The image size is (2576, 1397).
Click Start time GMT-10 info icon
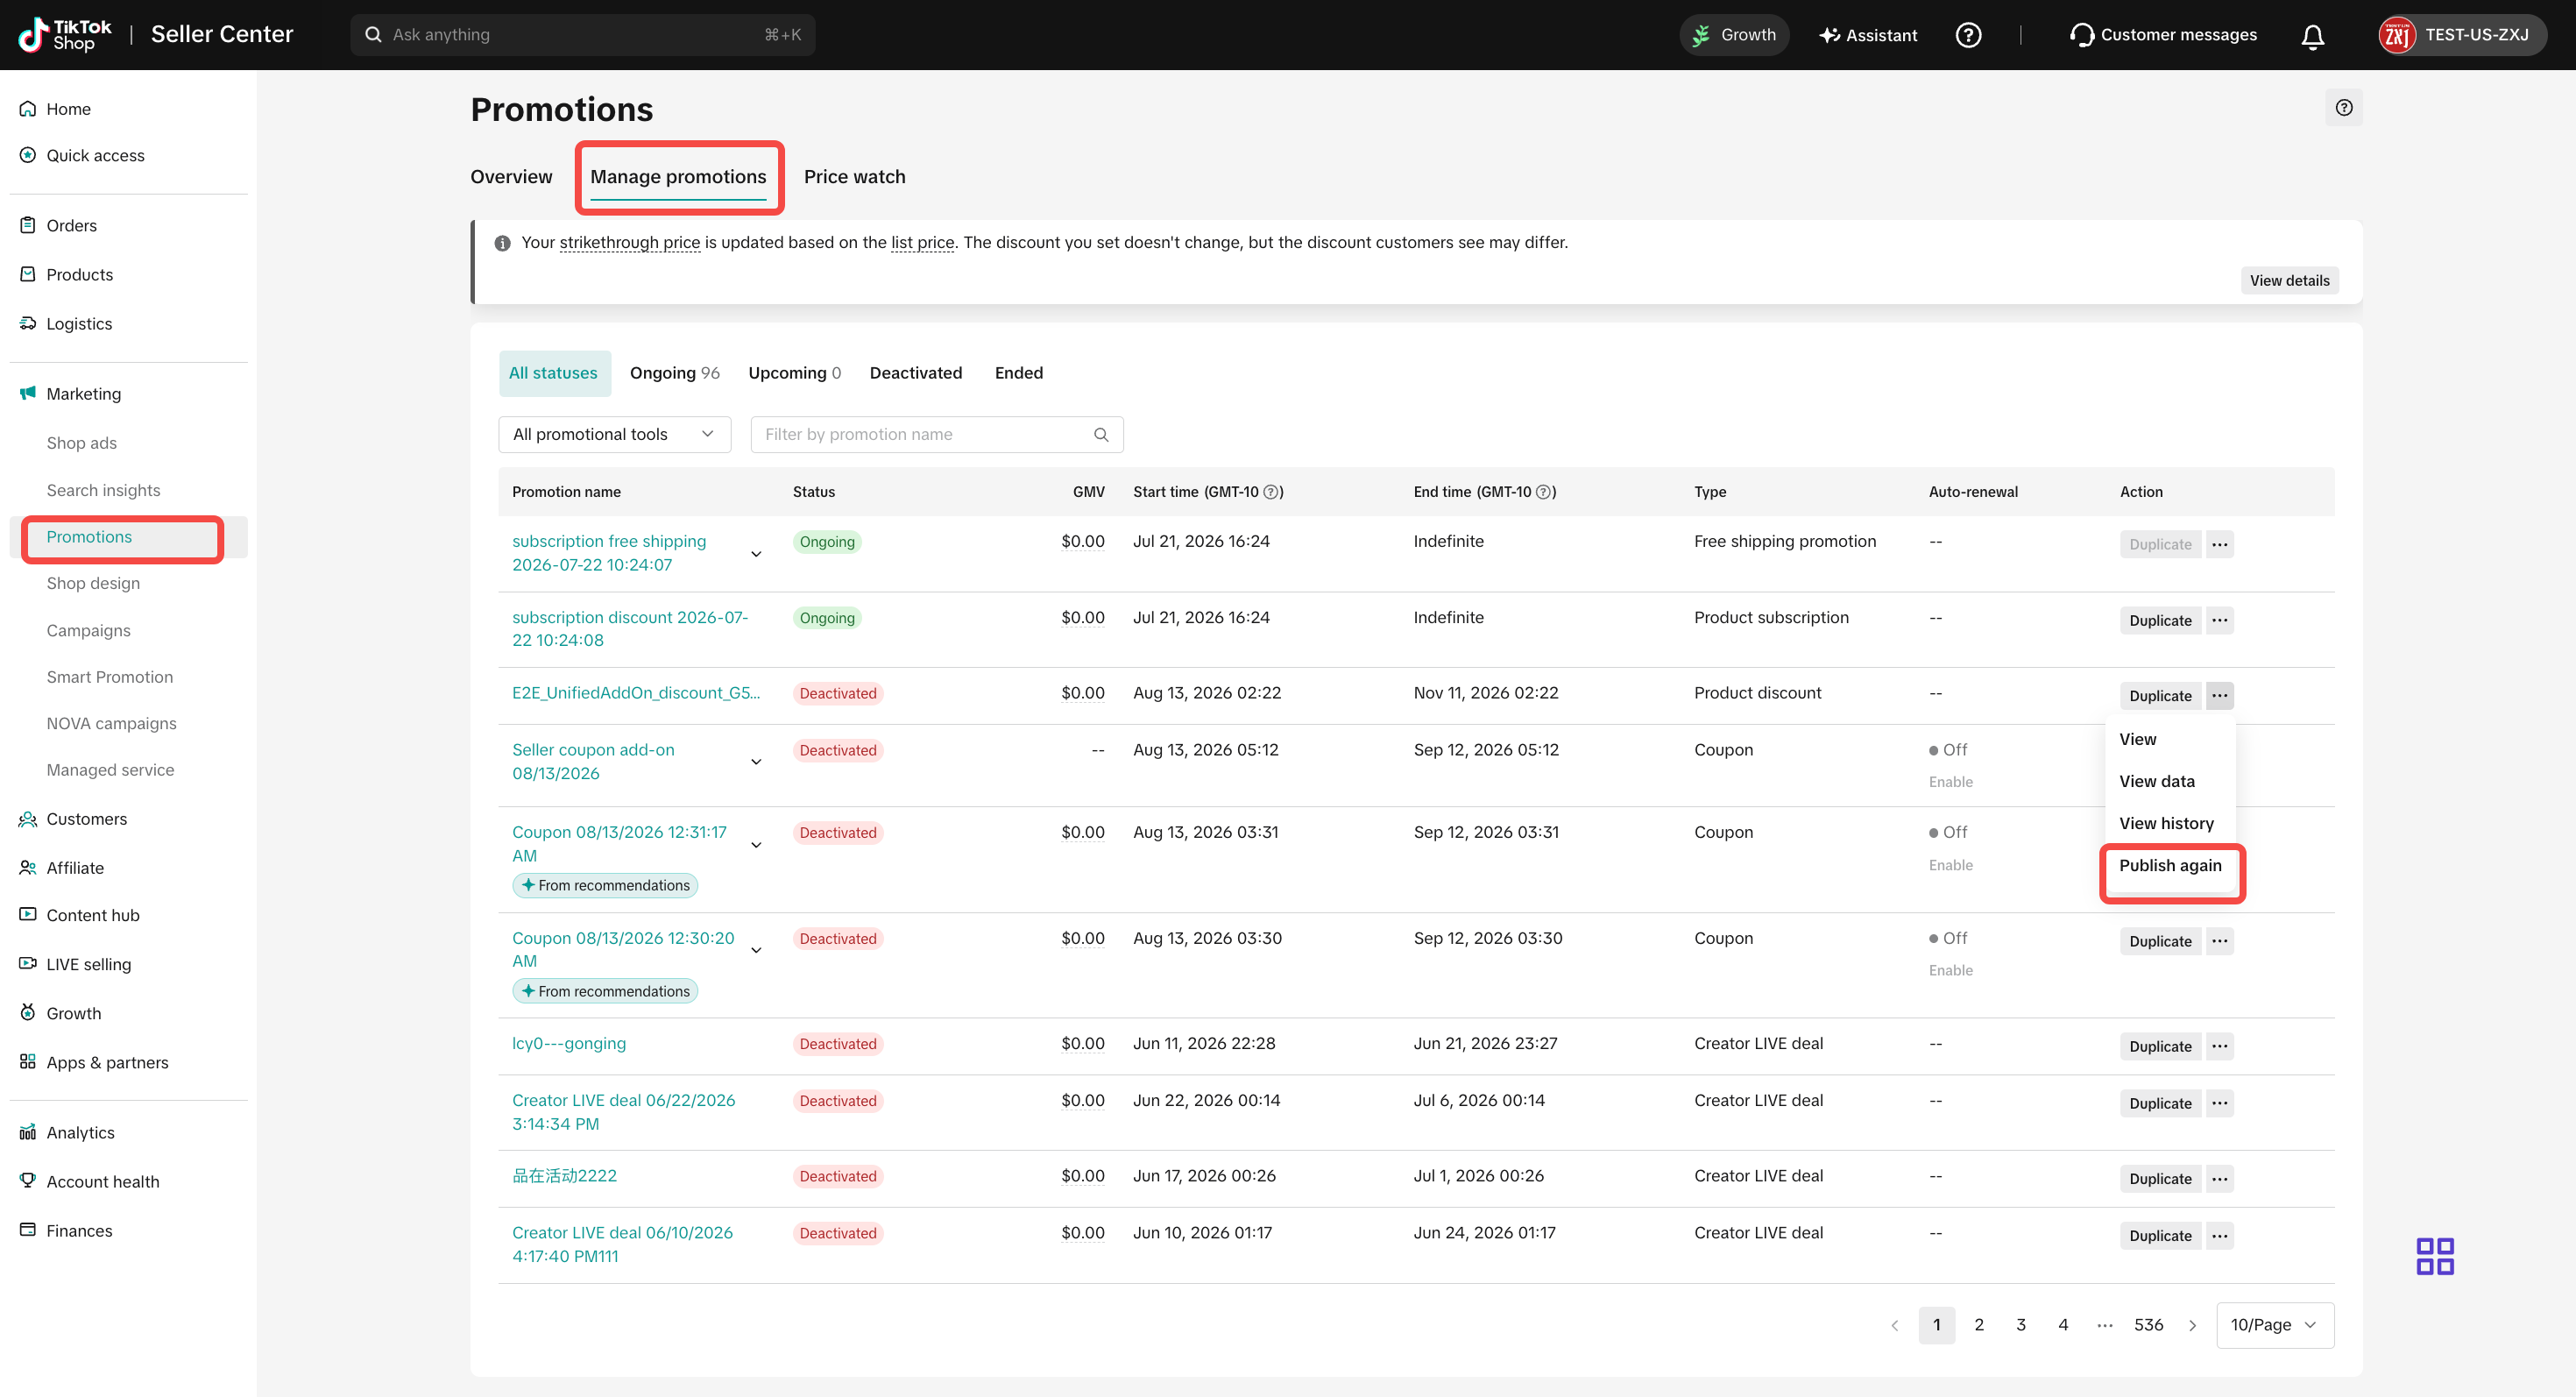tap(1271, 492)
